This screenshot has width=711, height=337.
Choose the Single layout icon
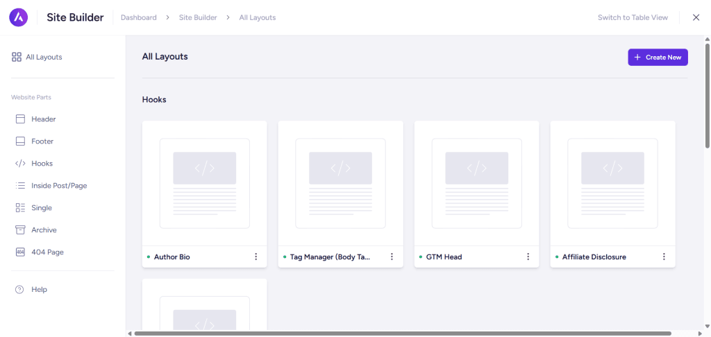coord(20,208)
